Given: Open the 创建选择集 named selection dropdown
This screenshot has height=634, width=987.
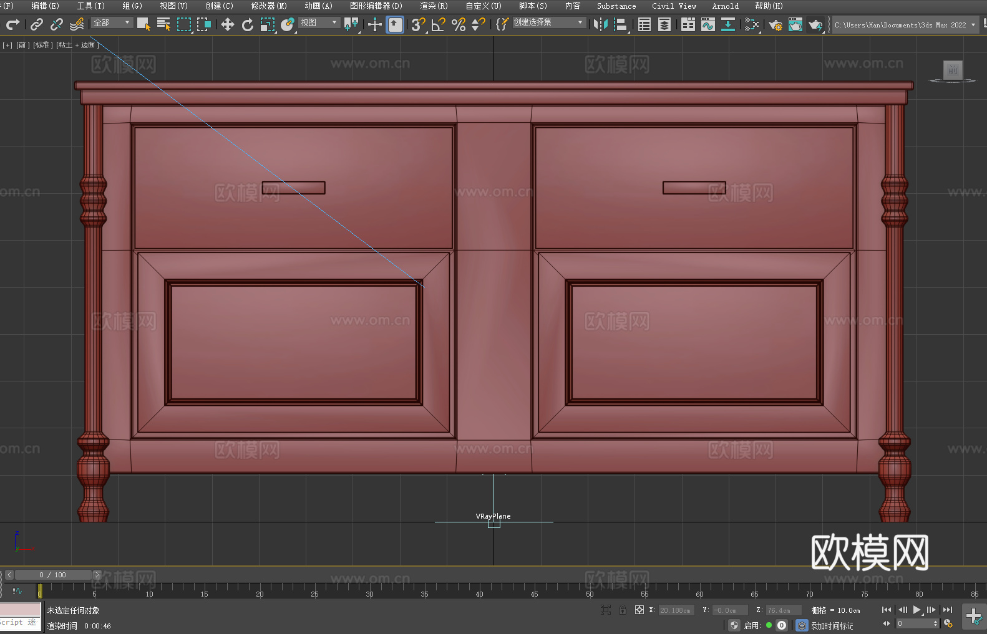Looking at the screenshot, I should tap(549, 22).
